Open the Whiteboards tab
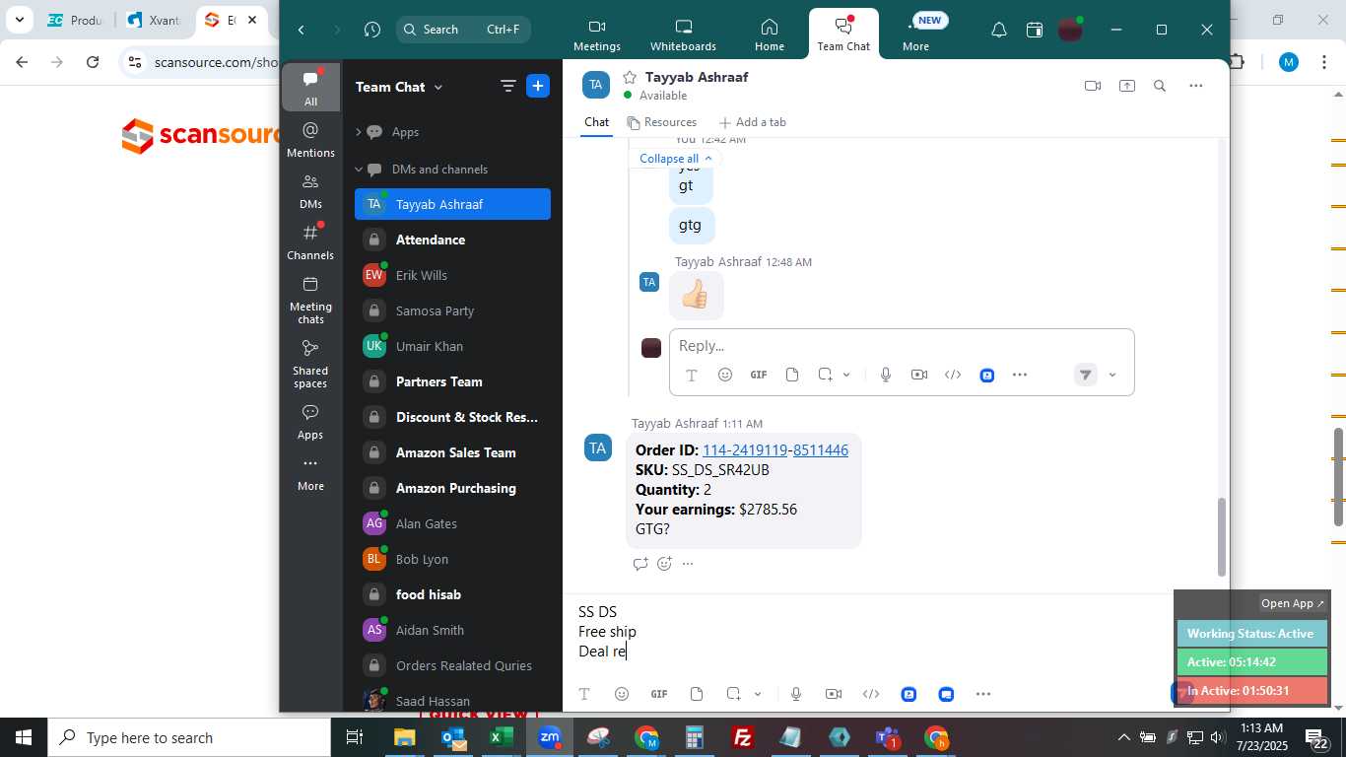 (x=683, y=34)
